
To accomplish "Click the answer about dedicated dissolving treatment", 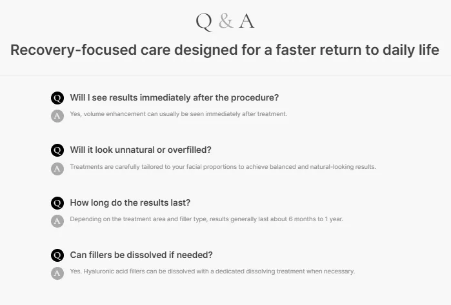I will point(212,271).
